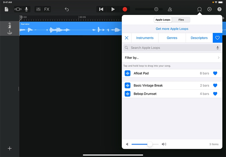Toggle the metronome icon

(170, 9)
